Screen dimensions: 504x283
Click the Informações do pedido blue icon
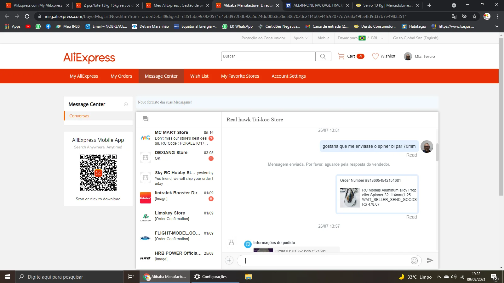[248, 244]
